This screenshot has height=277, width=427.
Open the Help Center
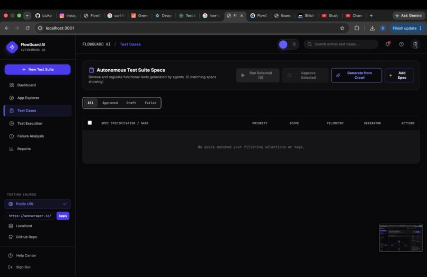[x=26, y=255]
